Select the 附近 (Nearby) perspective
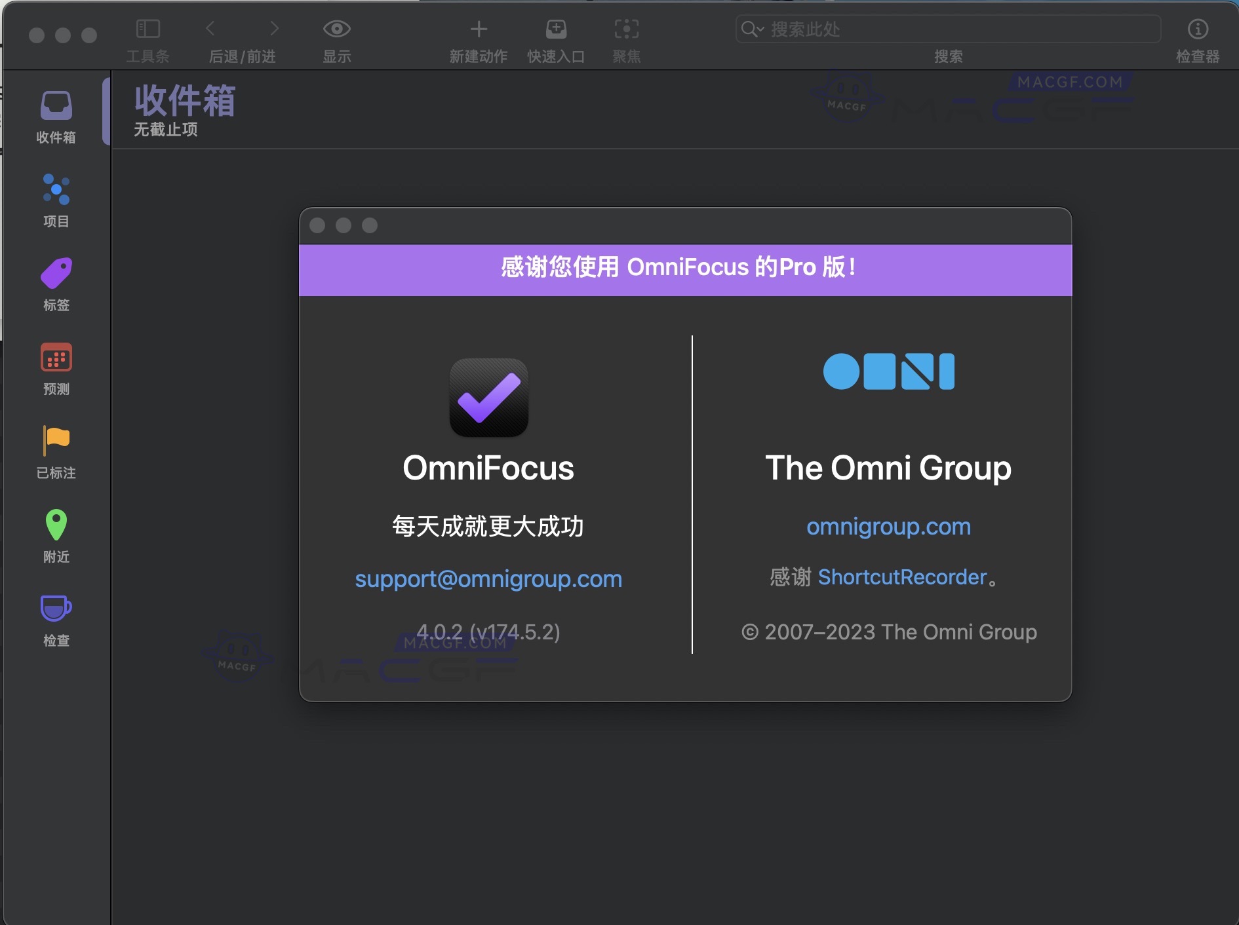Image resolution: width=1239 pixels, height=925 pixels. (56, 534)
